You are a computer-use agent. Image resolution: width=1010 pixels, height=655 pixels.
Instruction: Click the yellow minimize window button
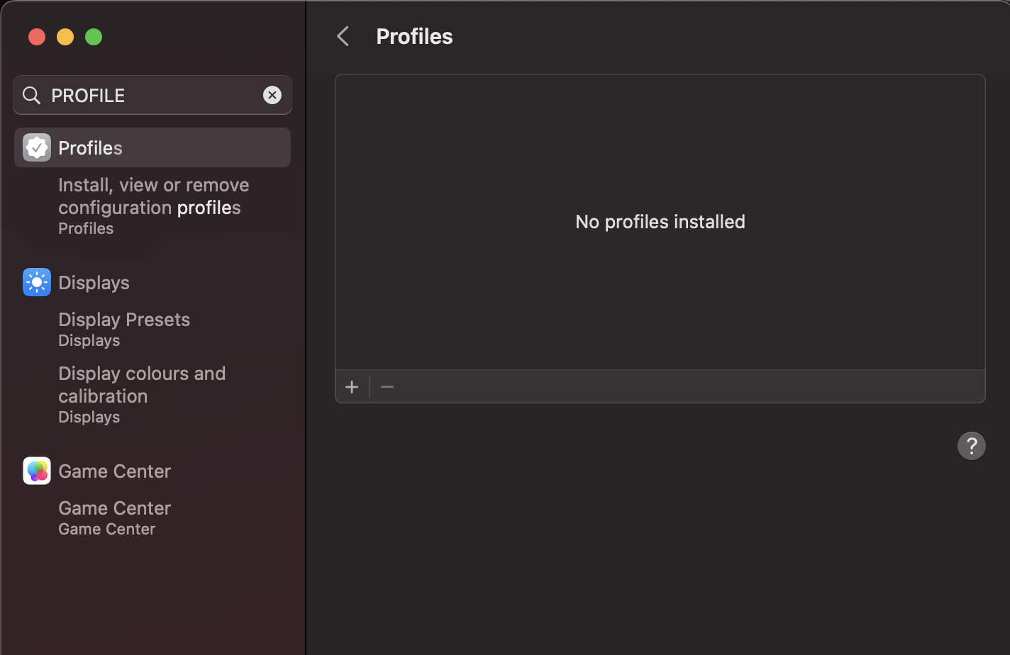click(65, 37)
